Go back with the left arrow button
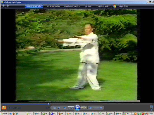 pos(4,6)
